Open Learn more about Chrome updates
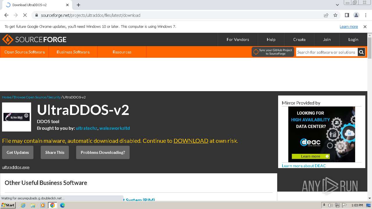 [349, 26]
